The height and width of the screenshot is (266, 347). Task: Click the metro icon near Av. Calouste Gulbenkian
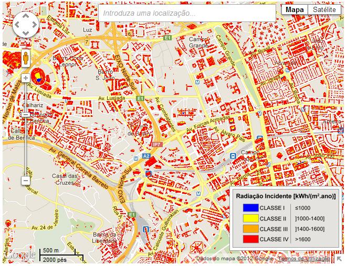(198, 194)
